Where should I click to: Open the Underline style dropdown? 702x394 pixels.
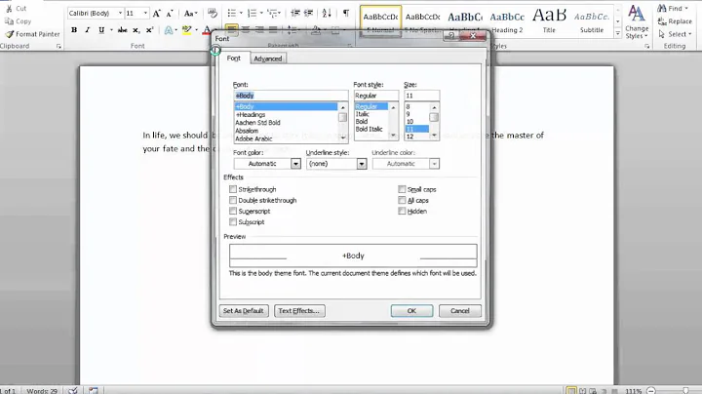[x=362, y=164]
